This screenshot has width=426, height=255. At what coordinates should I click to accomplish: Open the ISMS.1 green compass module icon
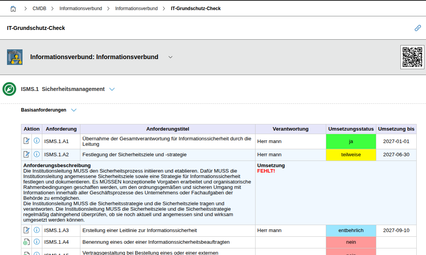click(9, 89)
